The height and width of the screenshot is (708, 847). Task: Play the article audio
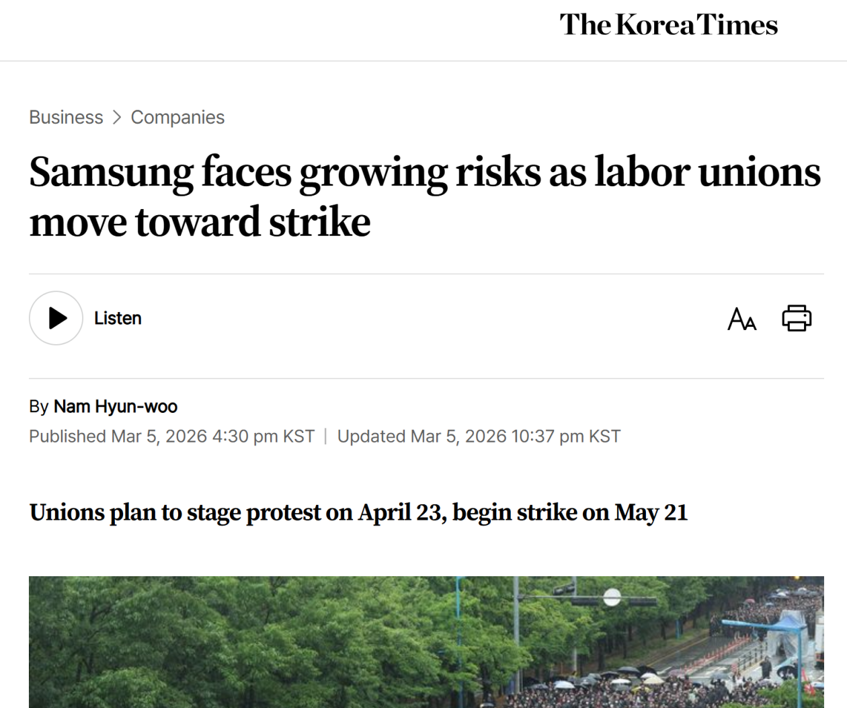click(x=56, y=318)
